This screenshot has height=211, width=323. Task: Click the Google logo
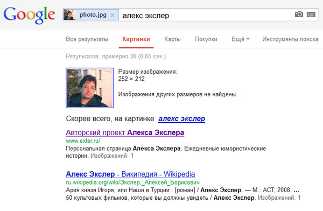[x=29, y=15]
